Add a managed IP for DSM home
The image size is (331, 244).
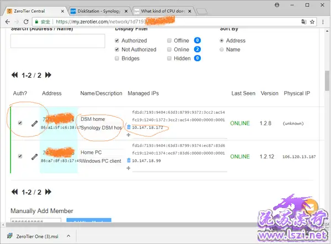pyautogui.click(x=129, y=135)
